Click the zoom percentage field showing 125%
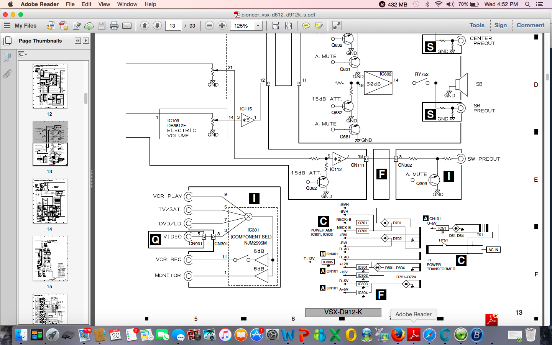552x345 pixels. (242, 26)
